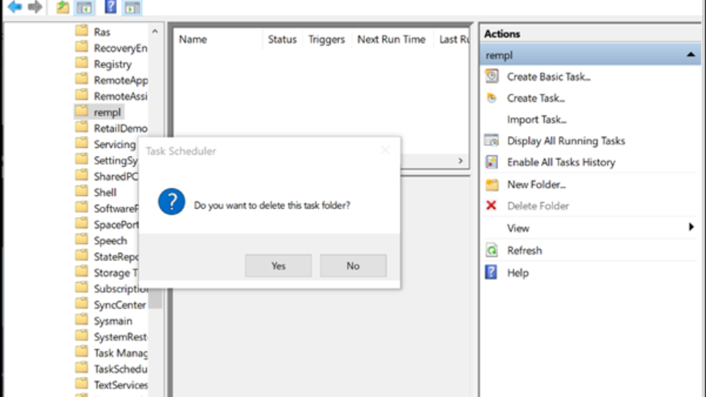This screenshot has width=706, height=397.
Task: Select the SystemRest folder in tree
Action: tap(121, 336)
